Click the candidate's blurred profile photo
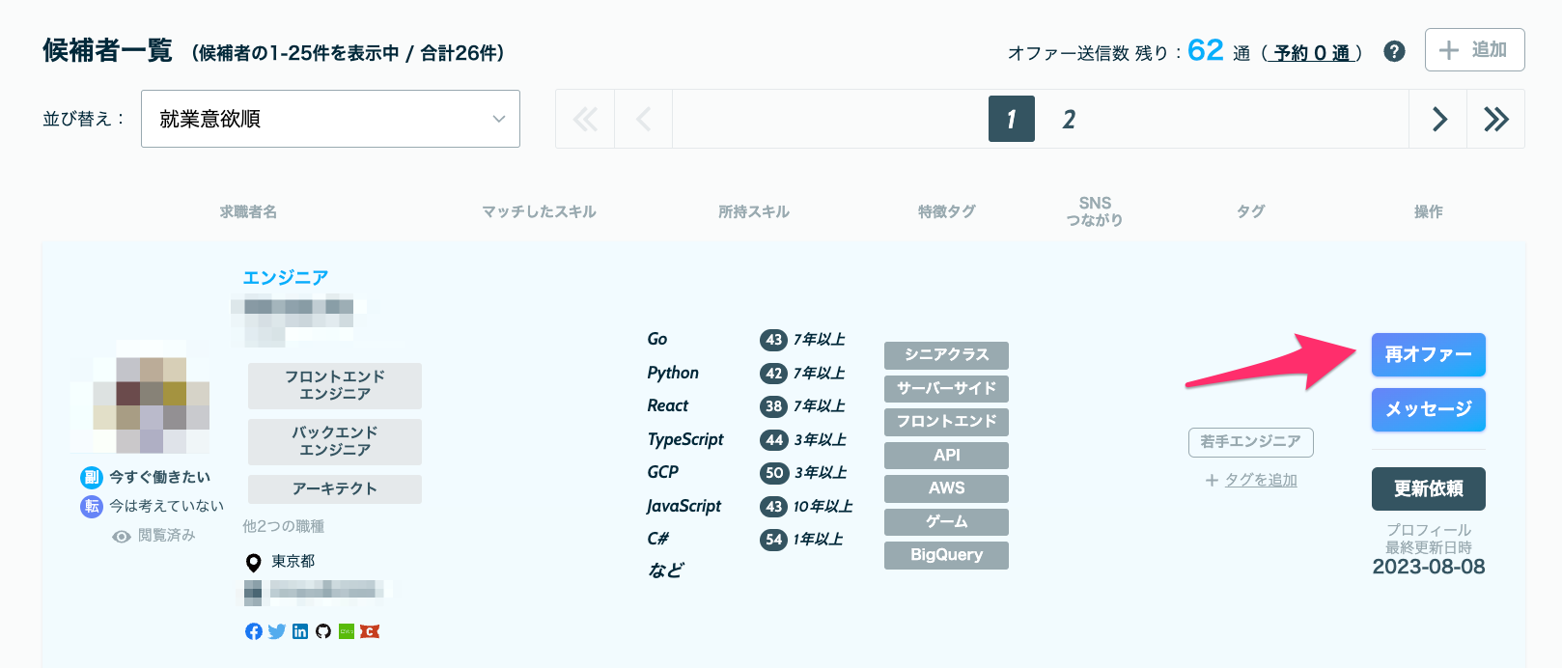This screenshot has width=1562, height=668. click(152, 397)
